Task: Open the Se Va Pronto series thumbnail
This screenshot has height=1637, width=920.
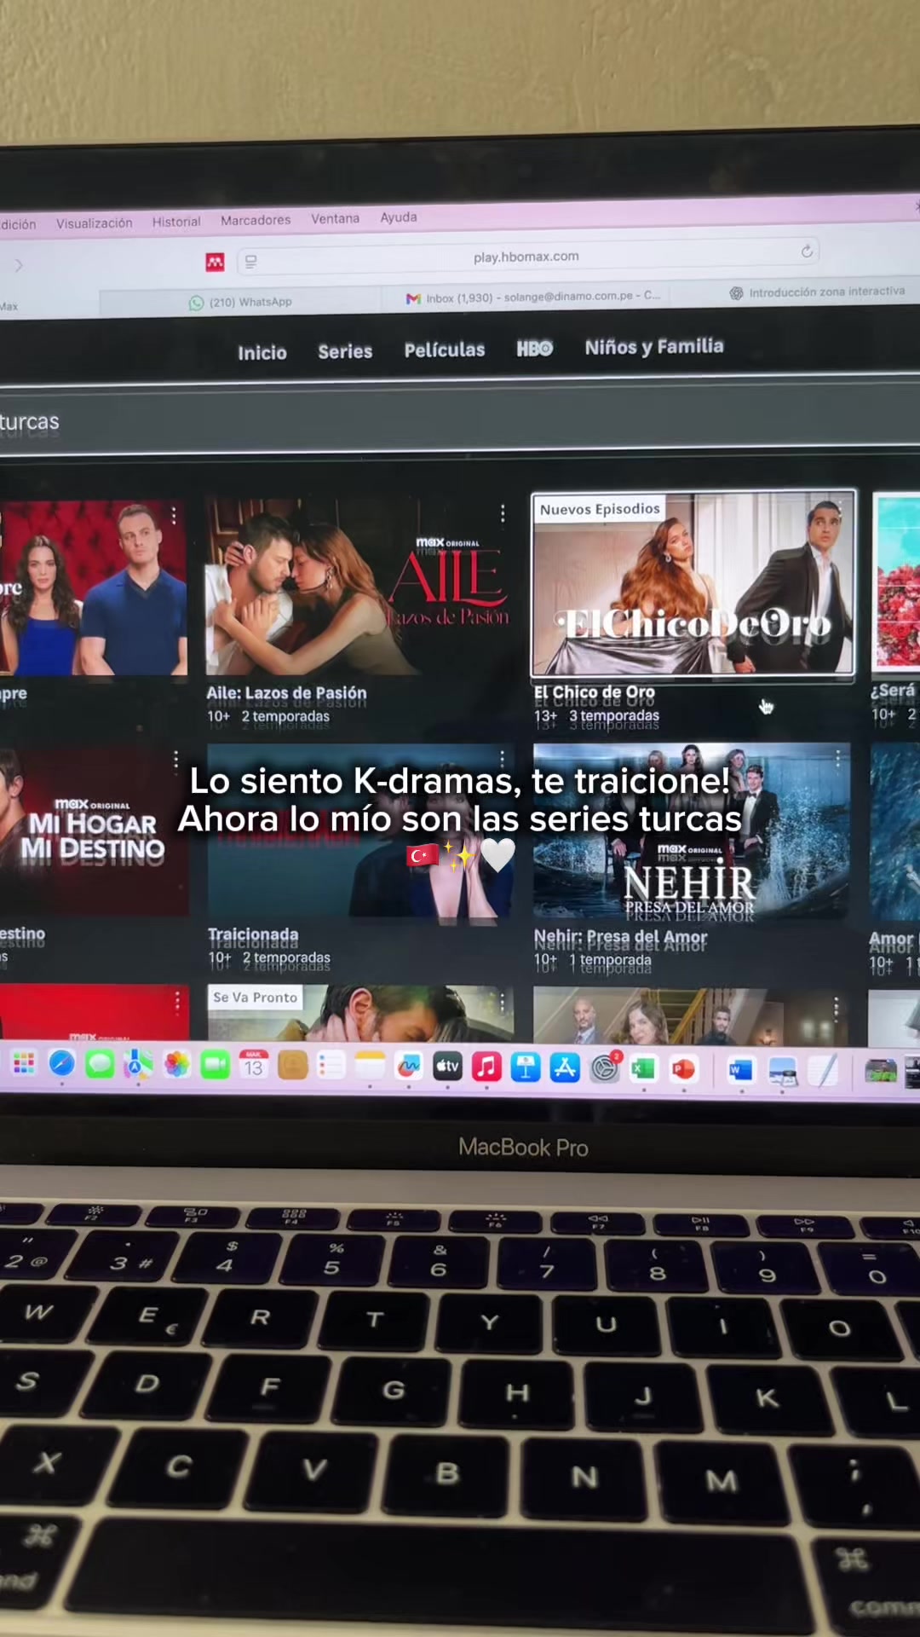Action: coord(360,1013)
